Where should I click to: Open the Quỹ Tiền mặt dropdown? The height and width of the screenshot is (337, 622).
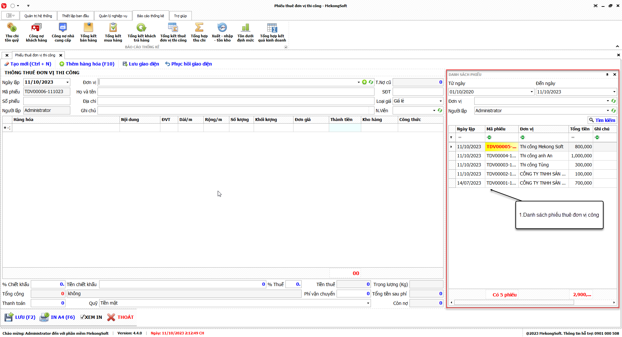[x=368, y=303]
